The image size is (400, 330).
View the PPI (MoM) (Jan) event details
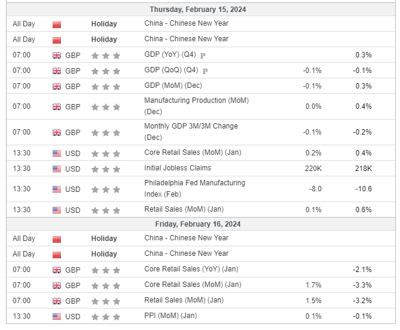click(170, 316)
